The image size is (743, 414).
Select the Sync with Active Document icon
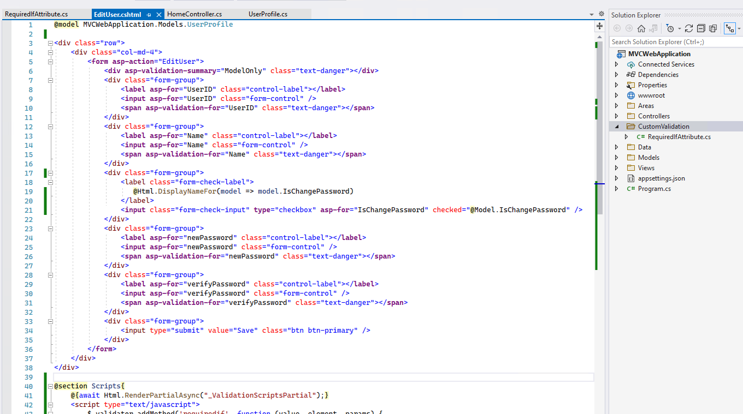point(730,28)
